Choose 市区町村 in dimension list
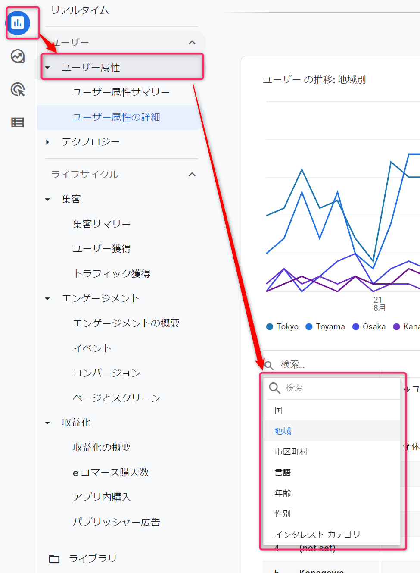Viewport: 420px width, 573px height. click(291, 452)
